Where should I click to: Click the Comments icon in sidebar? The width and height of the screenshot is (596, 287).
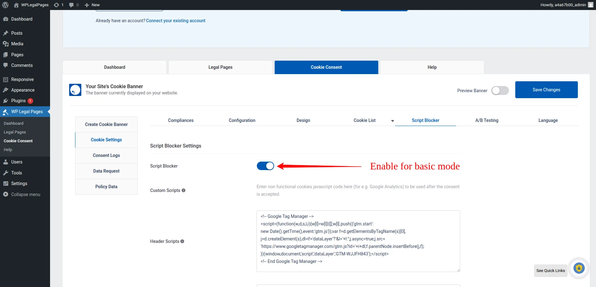pyautogui.click(x=6, y=65)
